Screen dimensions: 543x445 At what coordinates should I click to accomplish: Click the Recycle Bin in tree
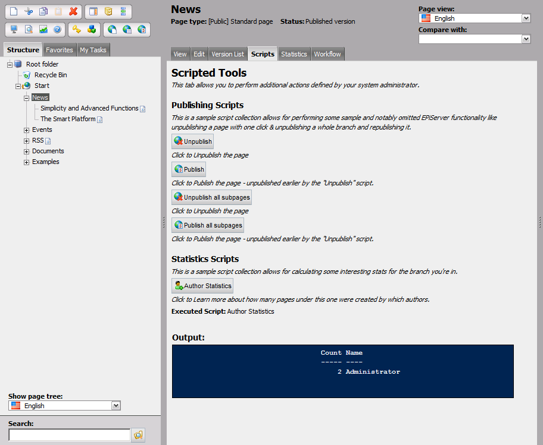pyautogui.click(x=50, y=75)
